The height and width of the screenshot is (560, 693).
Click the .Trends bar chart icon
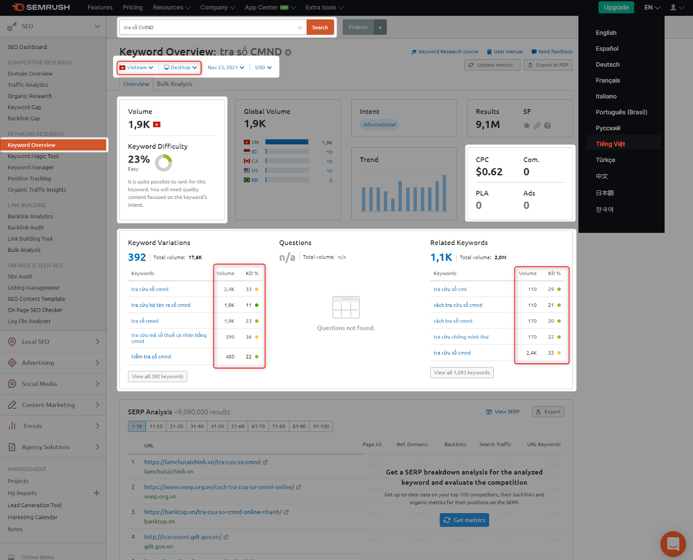point(12,426)
